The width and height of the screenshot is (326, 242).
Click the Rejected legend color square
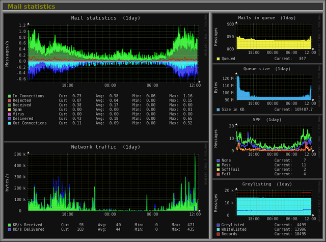(9, 100)
